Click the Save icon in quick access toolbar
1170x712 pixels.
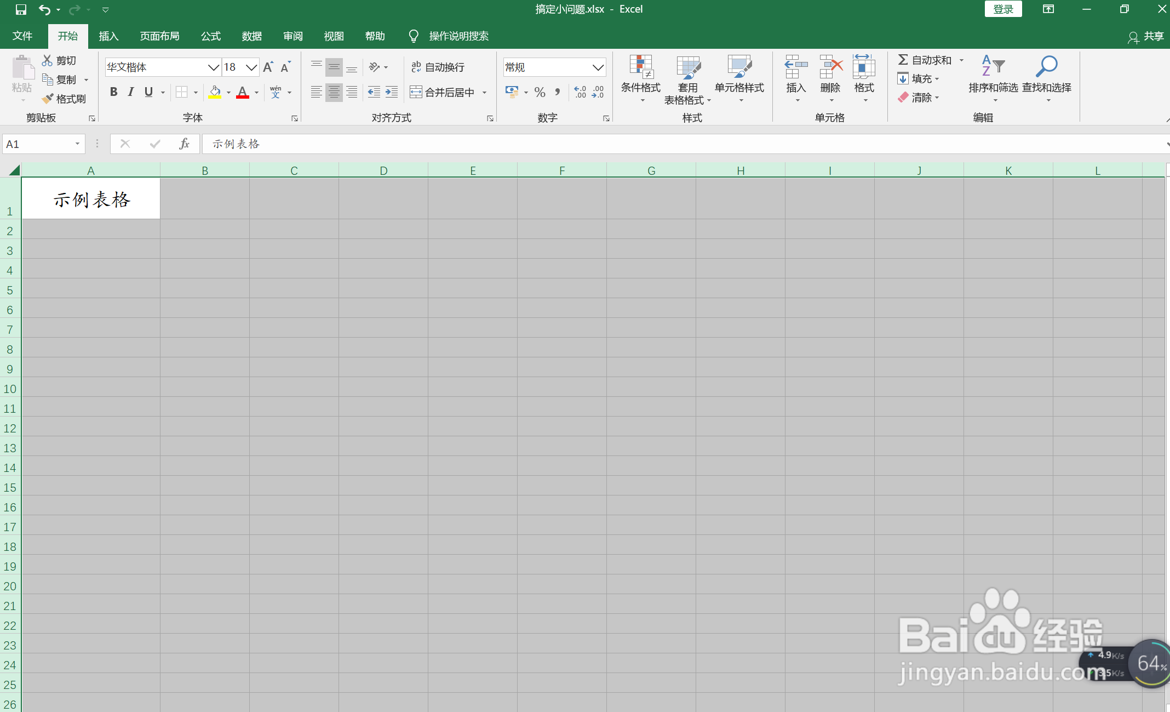[x=21, y=9]
